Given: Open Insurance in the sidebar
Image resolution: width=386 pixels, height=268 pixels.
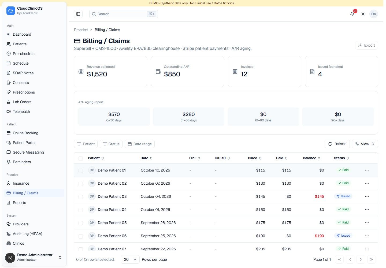Looking at the screenshot, I should (34, 183).
